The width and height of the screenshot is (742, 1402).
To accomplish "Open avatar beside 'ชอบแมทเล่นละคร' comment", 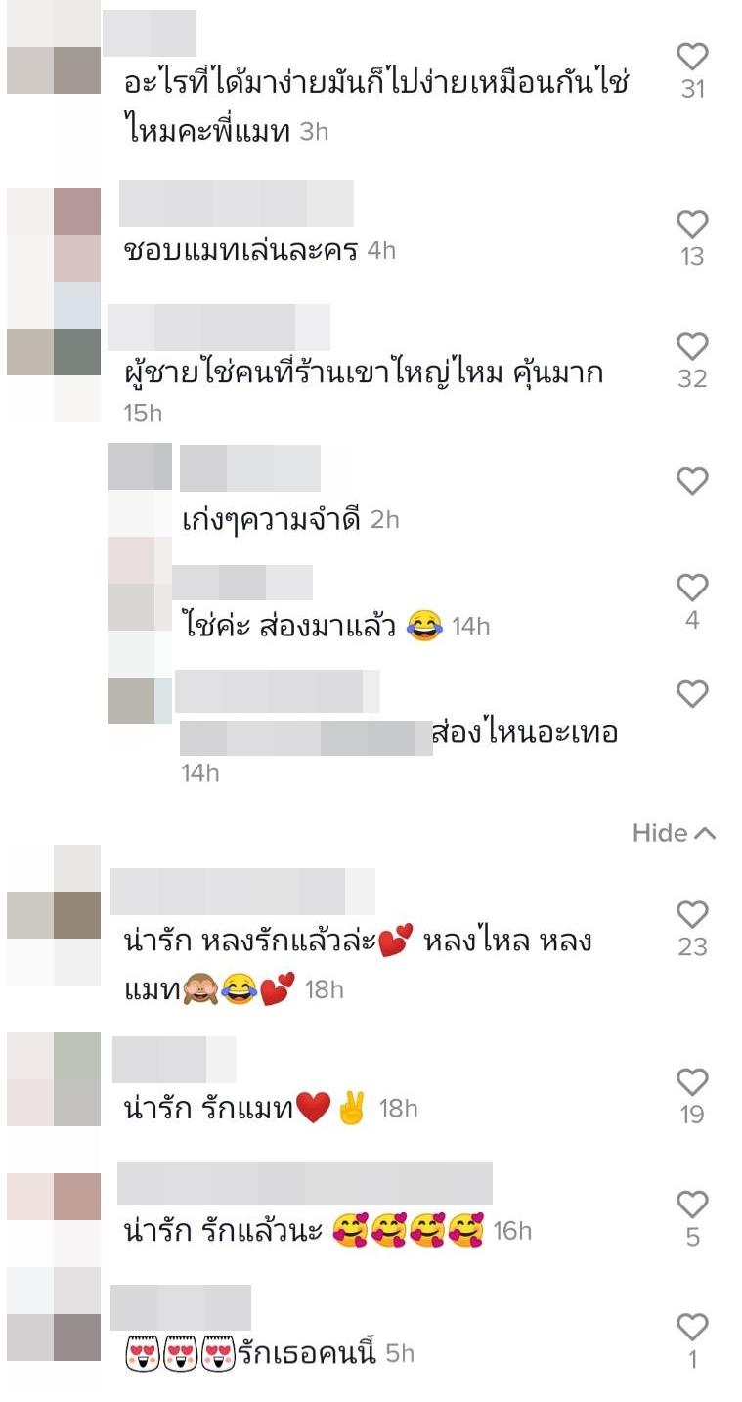I will coord(54,235).
